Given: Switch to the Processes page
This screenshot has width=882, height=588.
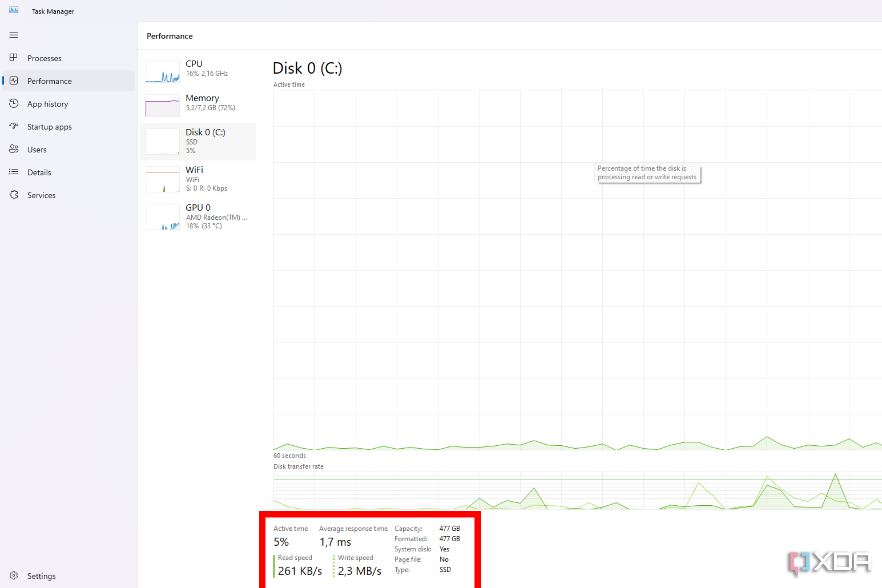Looking at the screenshot, I should tap(44, 58).
